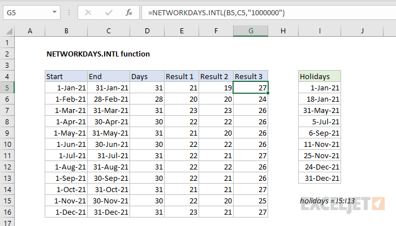Select column I header

[x=320, y=31]
